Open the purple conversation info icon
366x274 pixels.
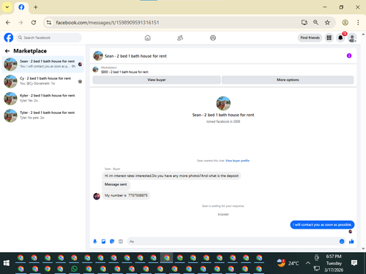(349, 56)
